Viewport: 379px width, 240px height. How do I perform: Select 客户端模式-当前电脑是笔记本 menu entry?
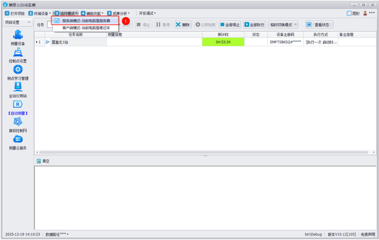[86, 28]
